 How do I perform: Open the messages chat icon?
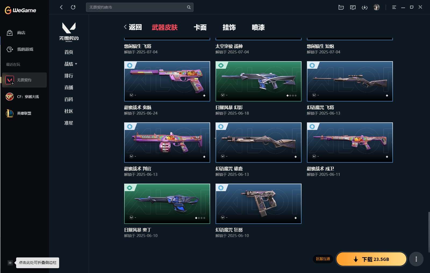[x=353, y=7]
